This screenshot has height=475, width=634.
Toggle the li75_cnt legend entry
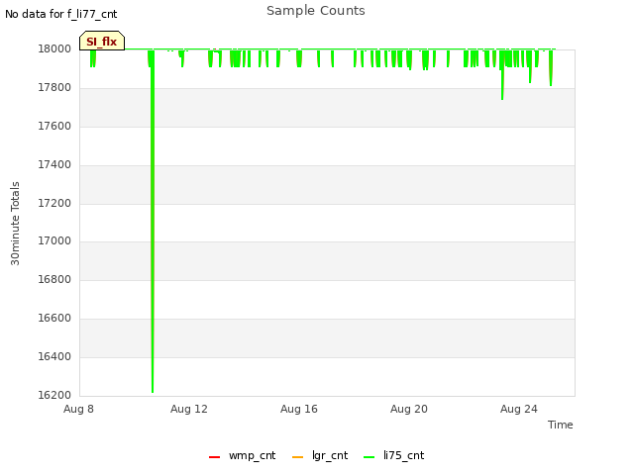[393, 455]
